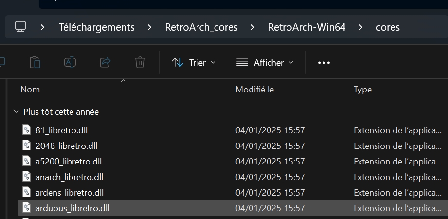This screenshot has height=219, width=448.
Task: Click the Rename toolbar icon
Action: pos(70,62)
